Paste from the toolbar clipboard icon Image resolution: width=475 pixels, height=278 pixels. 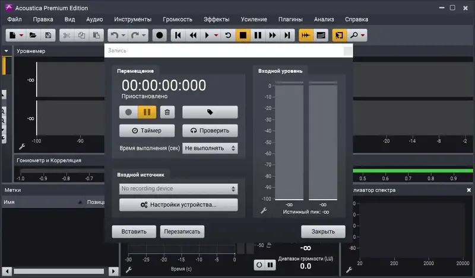coord(96,36)
